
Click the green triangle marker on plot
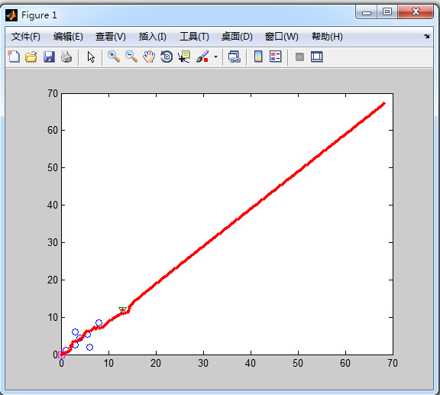pos(123,309)
